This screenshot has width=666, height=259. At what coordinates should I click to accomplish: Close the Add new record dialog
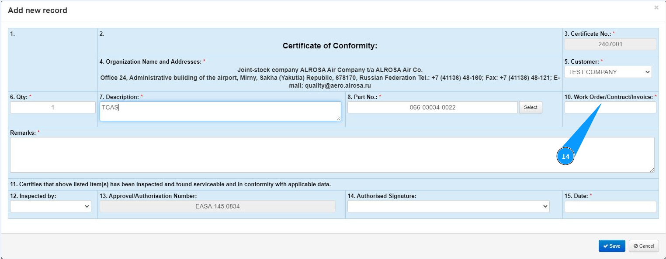656,7
